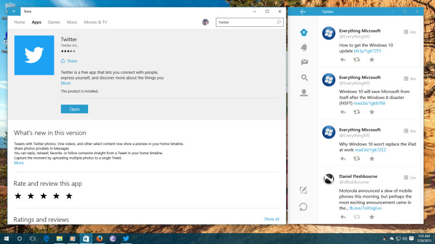This screenshot has height=244, width=435.
Task: Open the taskbar volume icon
Action: click(405, 238)
